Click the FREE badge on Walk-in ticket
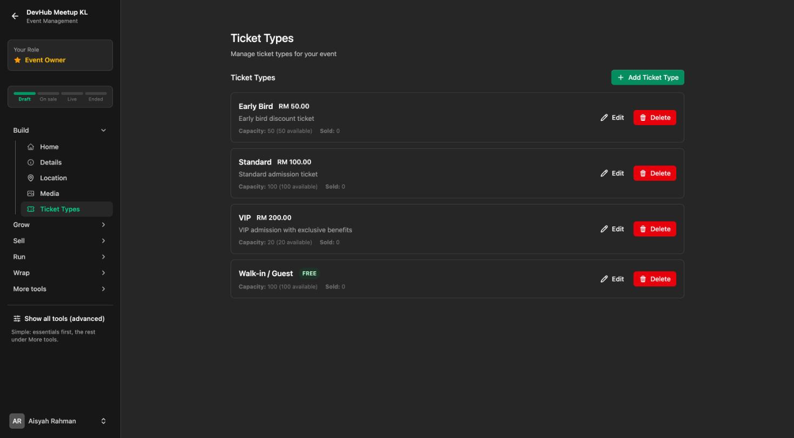Screen dimensions: 794x438 pyautogui.click(x=309, y=273)
